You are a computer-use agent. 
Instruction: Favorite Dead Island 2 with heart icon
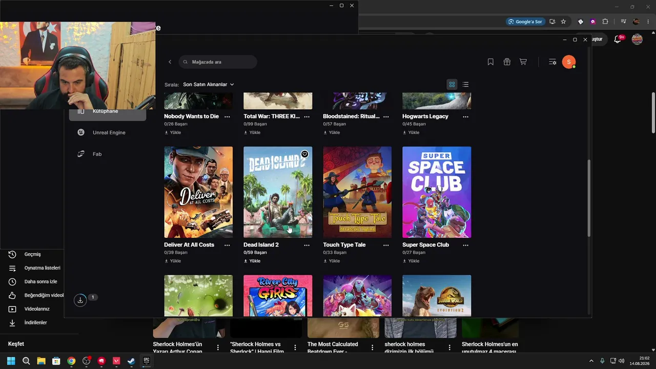click(304, 154)
